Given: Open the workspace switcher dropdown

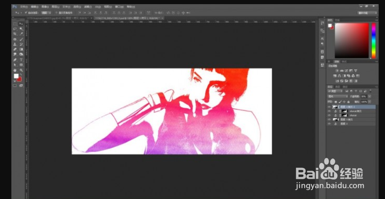Looking at the screenshot, I should 367,13.
